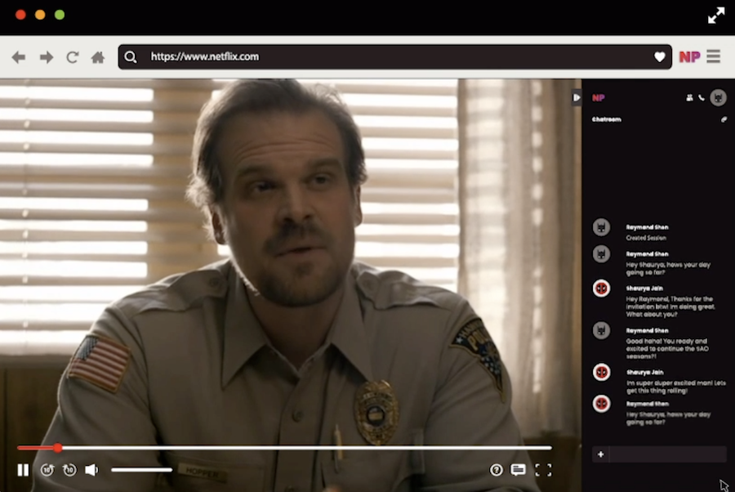735x492 pixels.
Task: Pause the video playback
Action: (23, 470)
